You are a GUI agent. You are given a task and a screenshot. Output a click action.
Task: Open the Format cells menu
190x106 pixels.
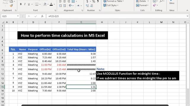click(x=142, y=5)
